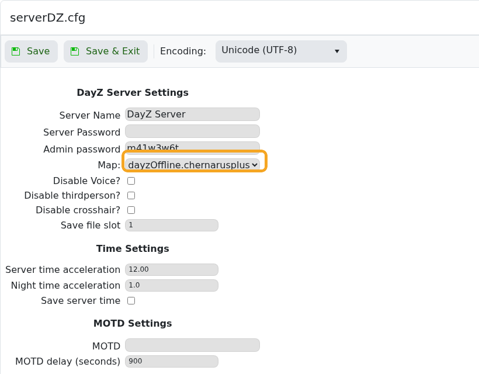Edit the Night time acceleration field
Image resolution: width=479 pixels, height=374 pixels.
(172, 285)
